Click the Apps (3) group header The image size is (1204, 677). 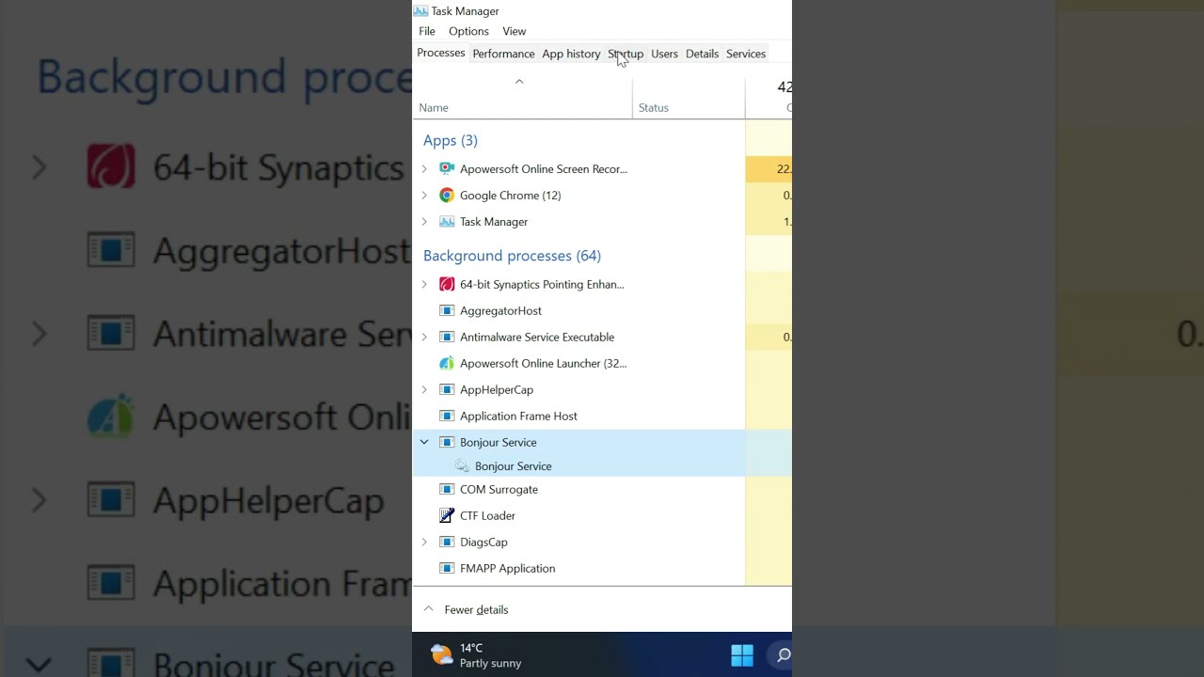(x=451, y=140)
